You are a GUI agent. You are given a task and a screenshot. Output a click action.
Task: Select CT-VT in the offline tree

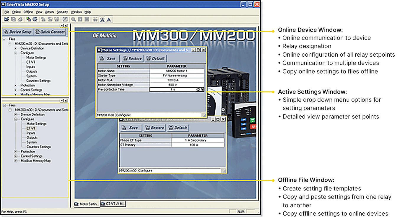(31, 128)
